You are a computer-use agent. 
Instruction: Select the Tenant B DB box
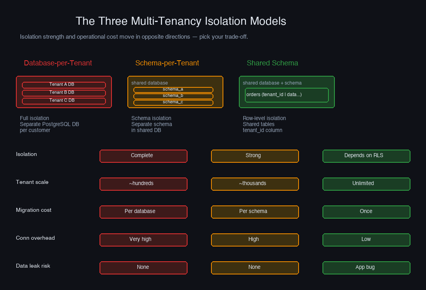(64, 92)
